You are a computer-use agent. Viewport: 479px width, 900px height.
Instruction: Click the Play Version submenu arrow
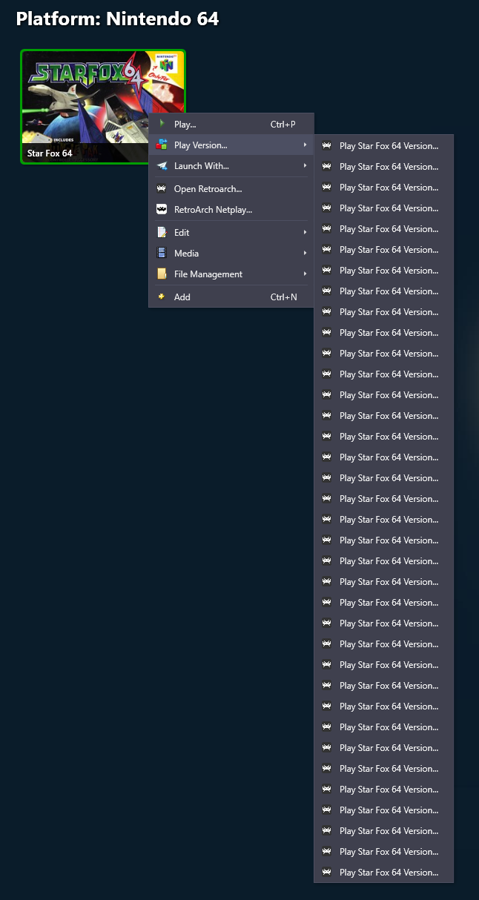tap(305, 145)
